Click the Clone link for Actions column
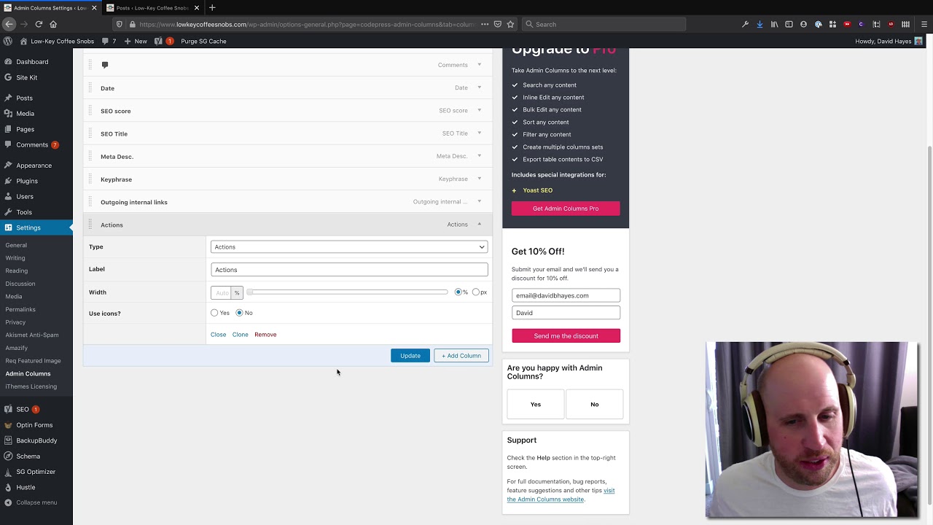933x525 pixels. click(240, 335)
